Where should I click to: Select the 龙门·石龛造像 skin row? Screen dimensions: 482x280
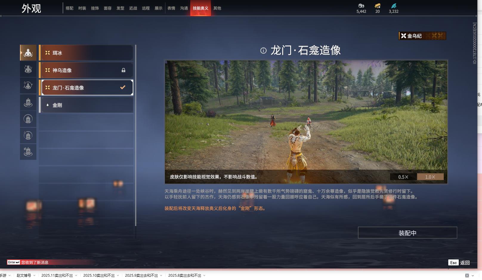tap(86, 87)
